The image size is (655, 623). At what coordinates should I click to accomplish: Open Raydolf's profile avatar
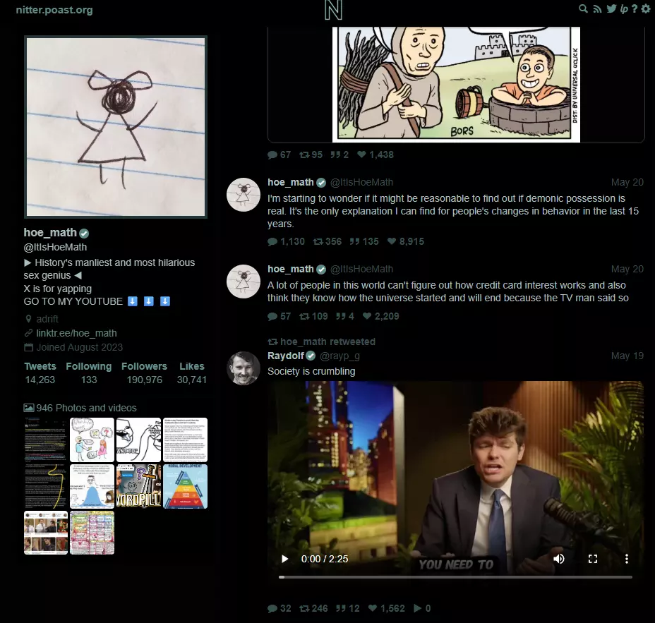243,368
